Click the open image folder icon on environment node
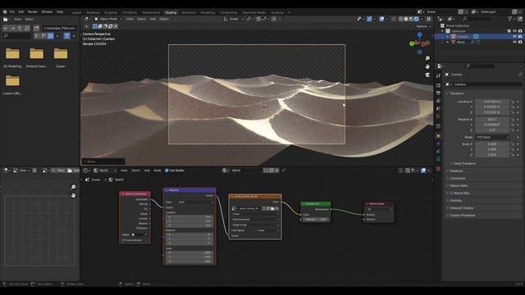 pyautogui.click(x=272, y=208)
